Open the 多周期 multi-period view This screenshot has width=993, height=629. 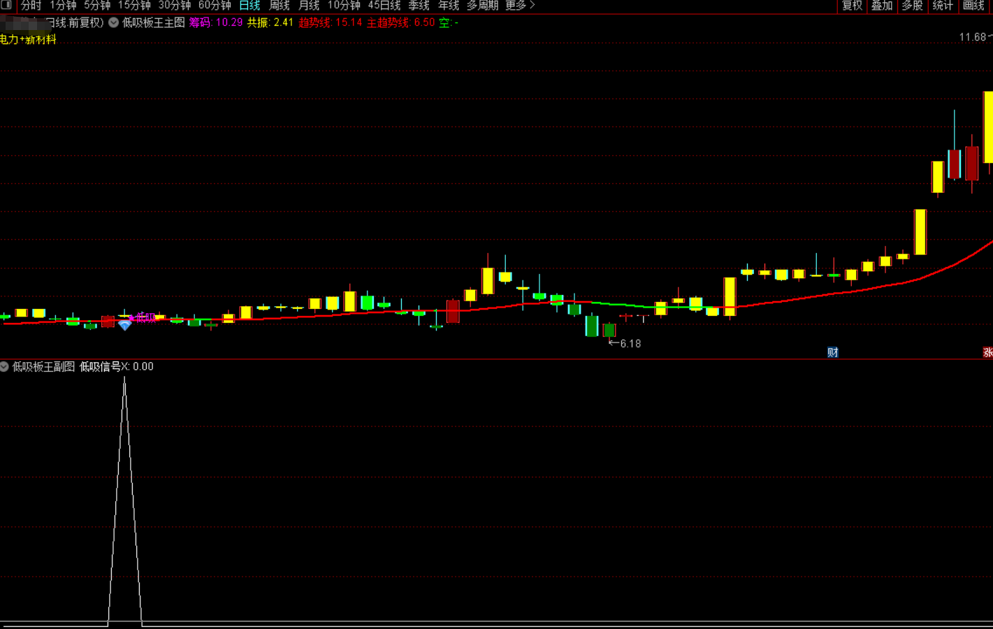click(x=482, y=6)
